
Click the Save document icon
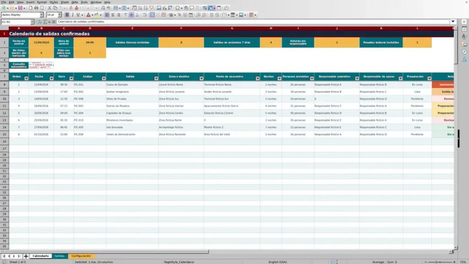20,8
